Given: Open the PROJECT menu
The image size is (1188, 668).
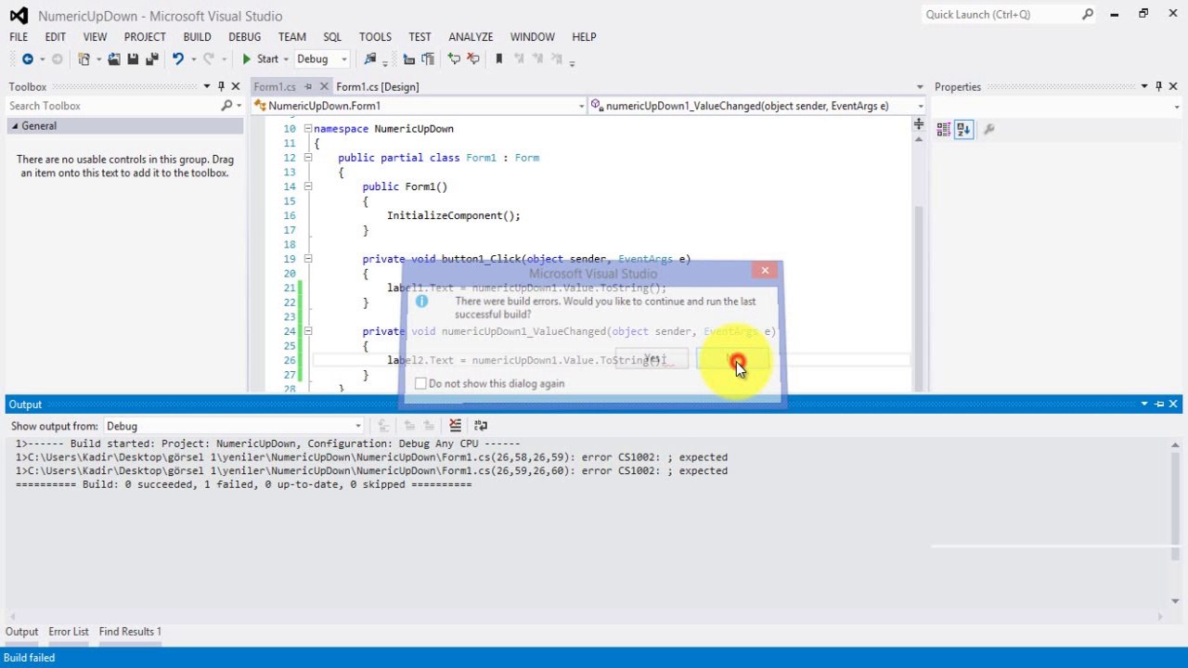Looking at the screenshot, I should [145, 37].
